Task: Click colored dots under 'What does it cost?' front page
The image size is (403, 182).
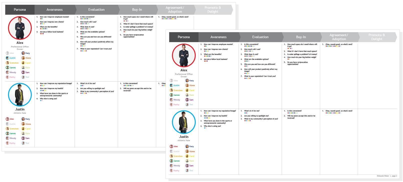Action: 249,56
